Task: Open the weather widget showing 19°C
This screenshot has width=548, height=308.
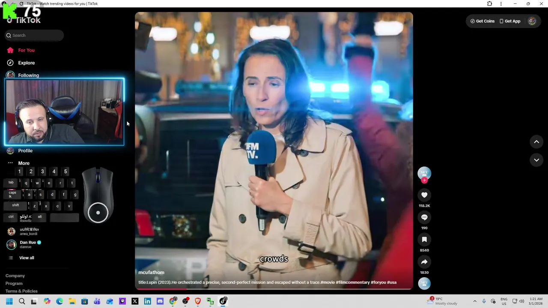Action: pyautogui.click(x=443, y=301)
